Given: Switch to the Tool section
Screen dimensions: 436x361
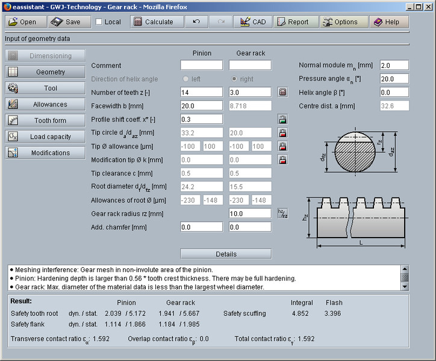Looking at the screenshot, I should tap(45, 88).
